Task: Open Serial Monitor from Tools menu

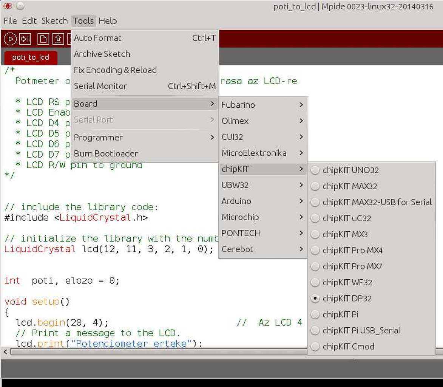Action: (145, 86)
